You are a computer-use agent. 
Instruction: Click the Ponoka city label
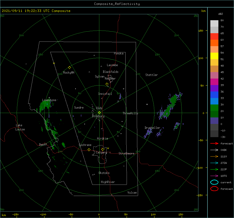pos(119,53)
